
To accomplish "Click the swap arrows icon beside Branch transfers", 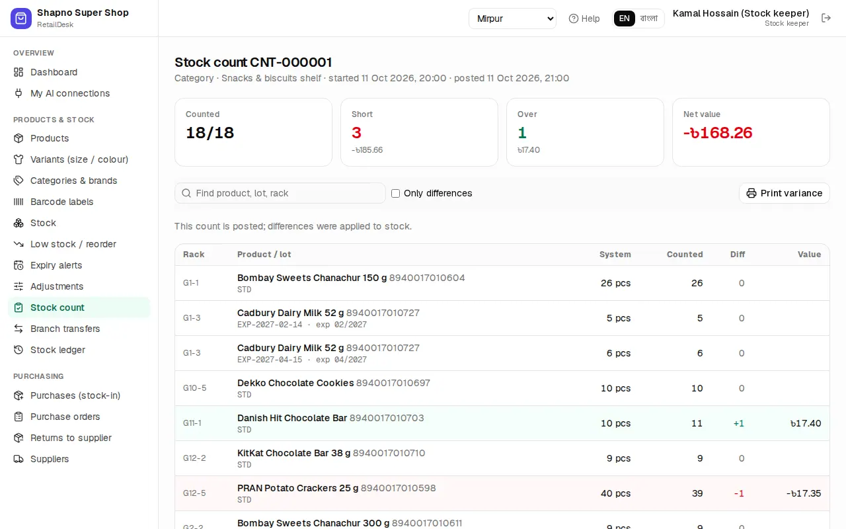I will 19,329.
